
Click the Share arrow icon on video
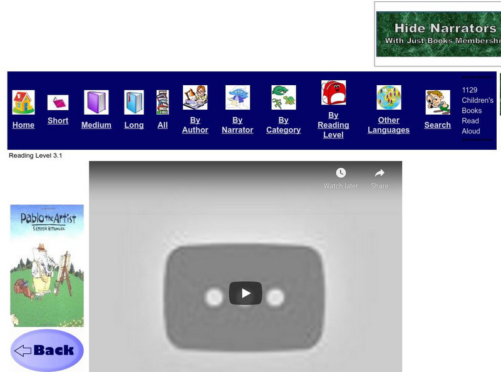pyautogui.click(x=380, y=173)
